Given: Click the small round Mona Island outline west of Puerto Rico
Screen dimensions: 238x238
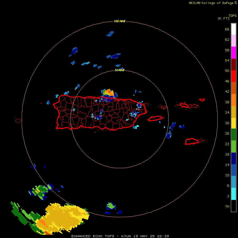Looking at the screenshot, I should (x=18, y=121).
